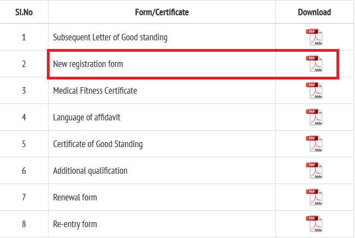Download Language of affidavit PDF
Viewport: 355px width, 238px height.
[314, 117]
